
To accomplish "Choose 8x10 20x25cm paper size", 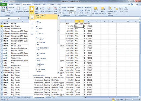I will tap(43, 60).
